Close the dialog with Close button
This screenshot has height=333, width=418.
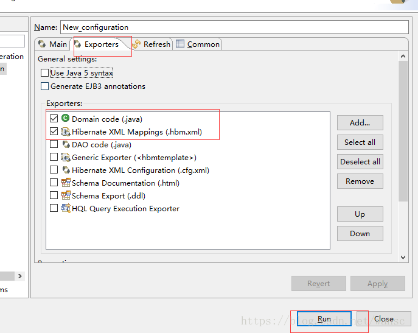(384, 318)
